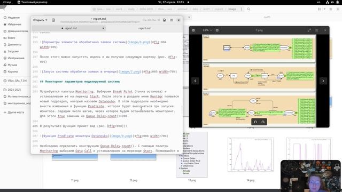Rotate image clockwise in viewer
This screenshot has width=342, height=192.
[263, 122]
